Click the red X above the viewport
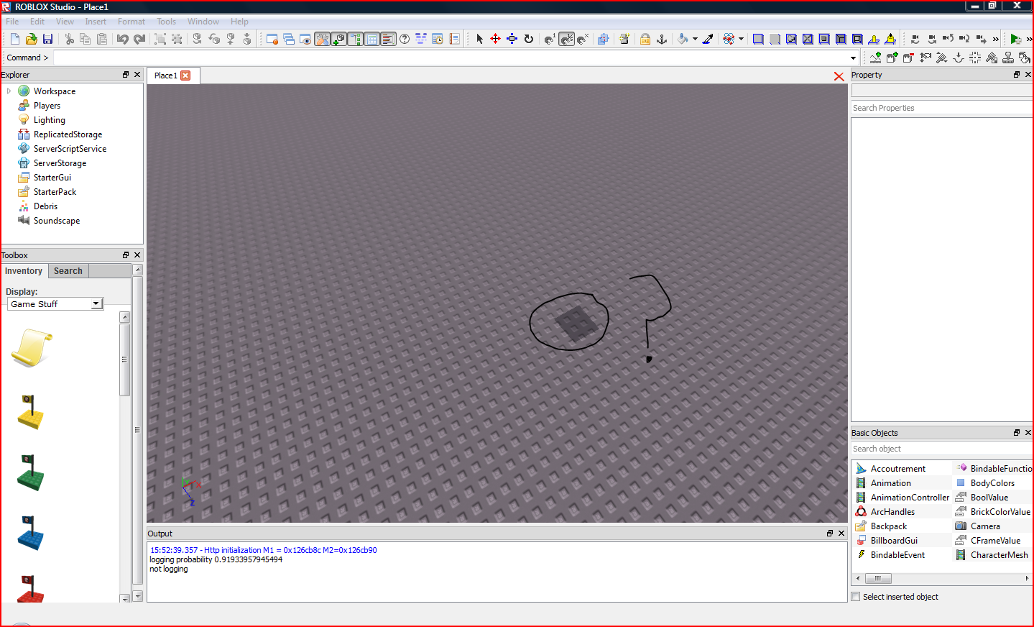The image size is (1034, 627). [x=839, y=76]
